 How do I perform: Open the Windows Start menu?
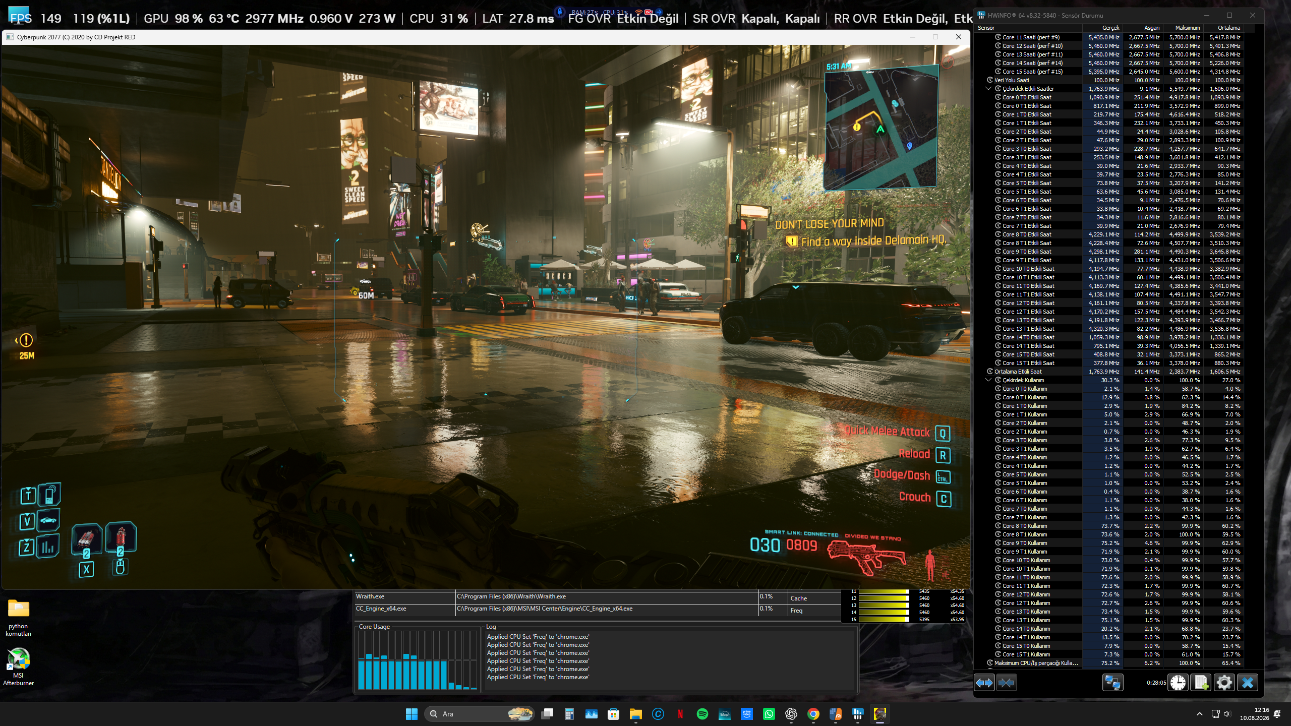[x=412, y=714]
